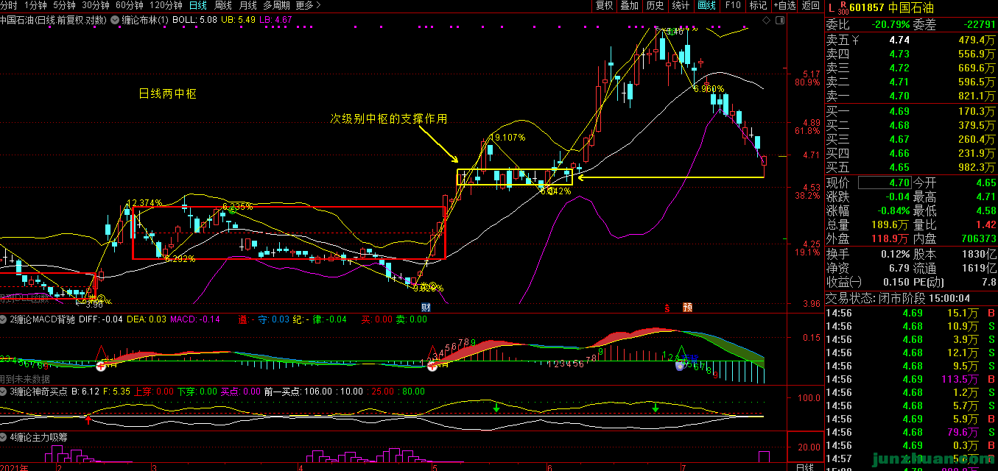Click the 财 financial marker on the chart
Screen dimensions: 998x471
425,307
